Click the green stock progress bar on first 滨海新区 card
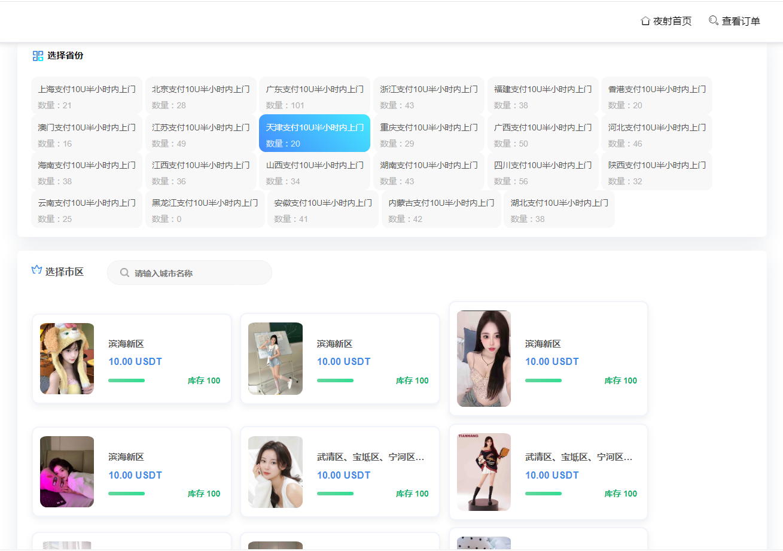 [x=126, y=380]
